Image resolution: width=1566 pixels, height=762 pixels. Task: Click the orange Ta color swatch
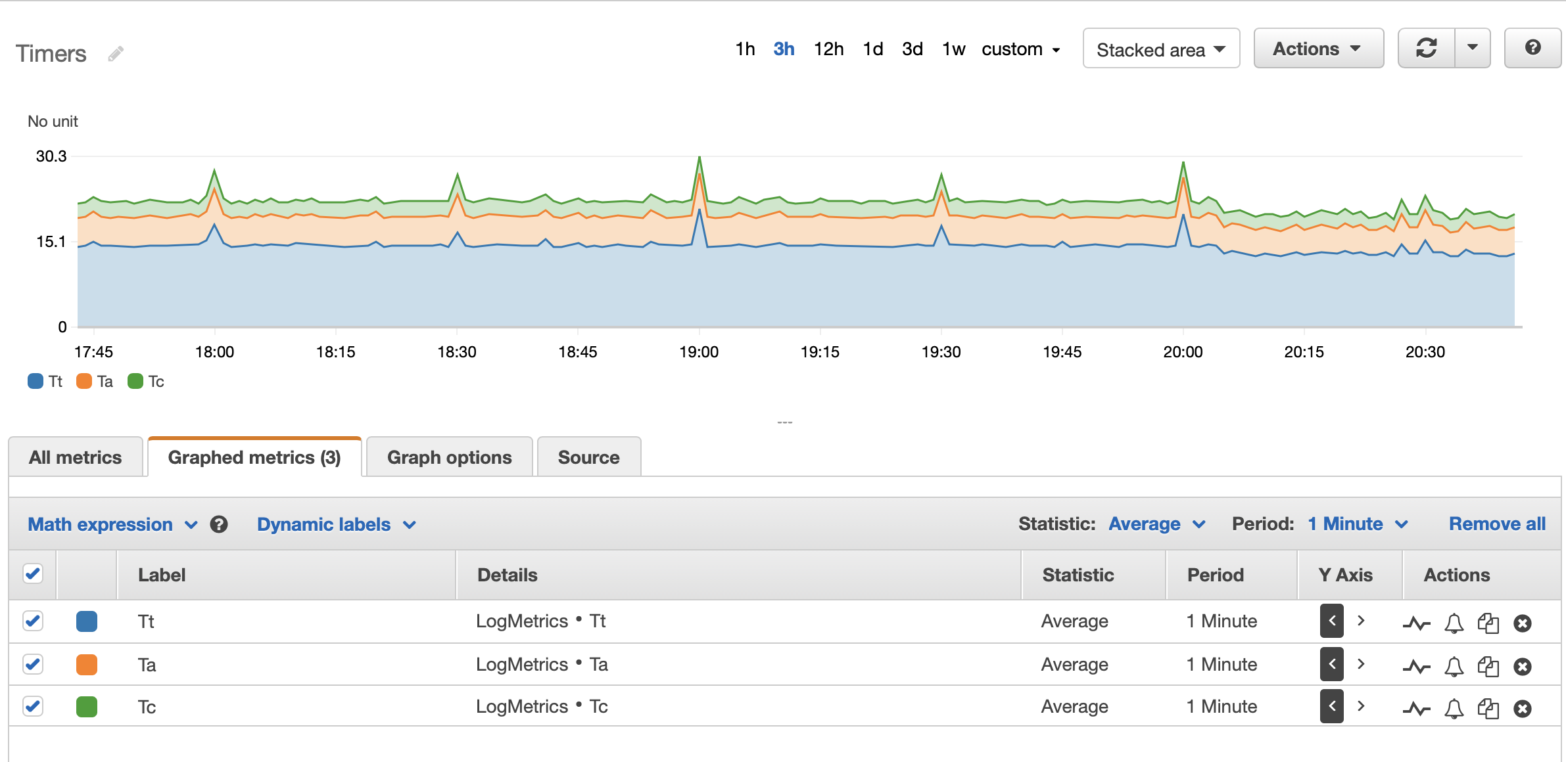[x=86, y=664]
